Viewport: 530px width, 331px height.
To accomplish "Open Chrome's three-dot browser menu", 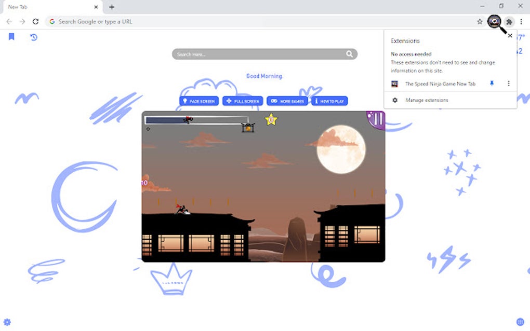I will pos(521,21).
